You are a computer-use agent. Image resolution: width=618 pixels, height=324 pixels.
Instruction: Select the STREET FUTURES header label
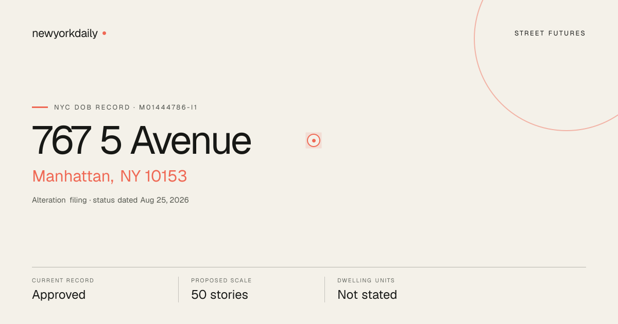coord(550,33)
